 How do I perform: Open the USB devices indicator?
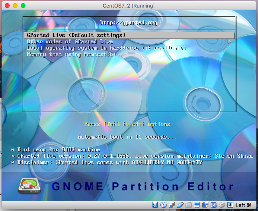click(x=180, y=205)
